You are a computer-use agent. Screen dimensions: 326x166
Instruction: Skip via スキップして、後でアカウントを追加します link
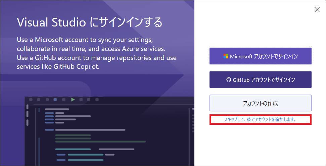[260, 120]
